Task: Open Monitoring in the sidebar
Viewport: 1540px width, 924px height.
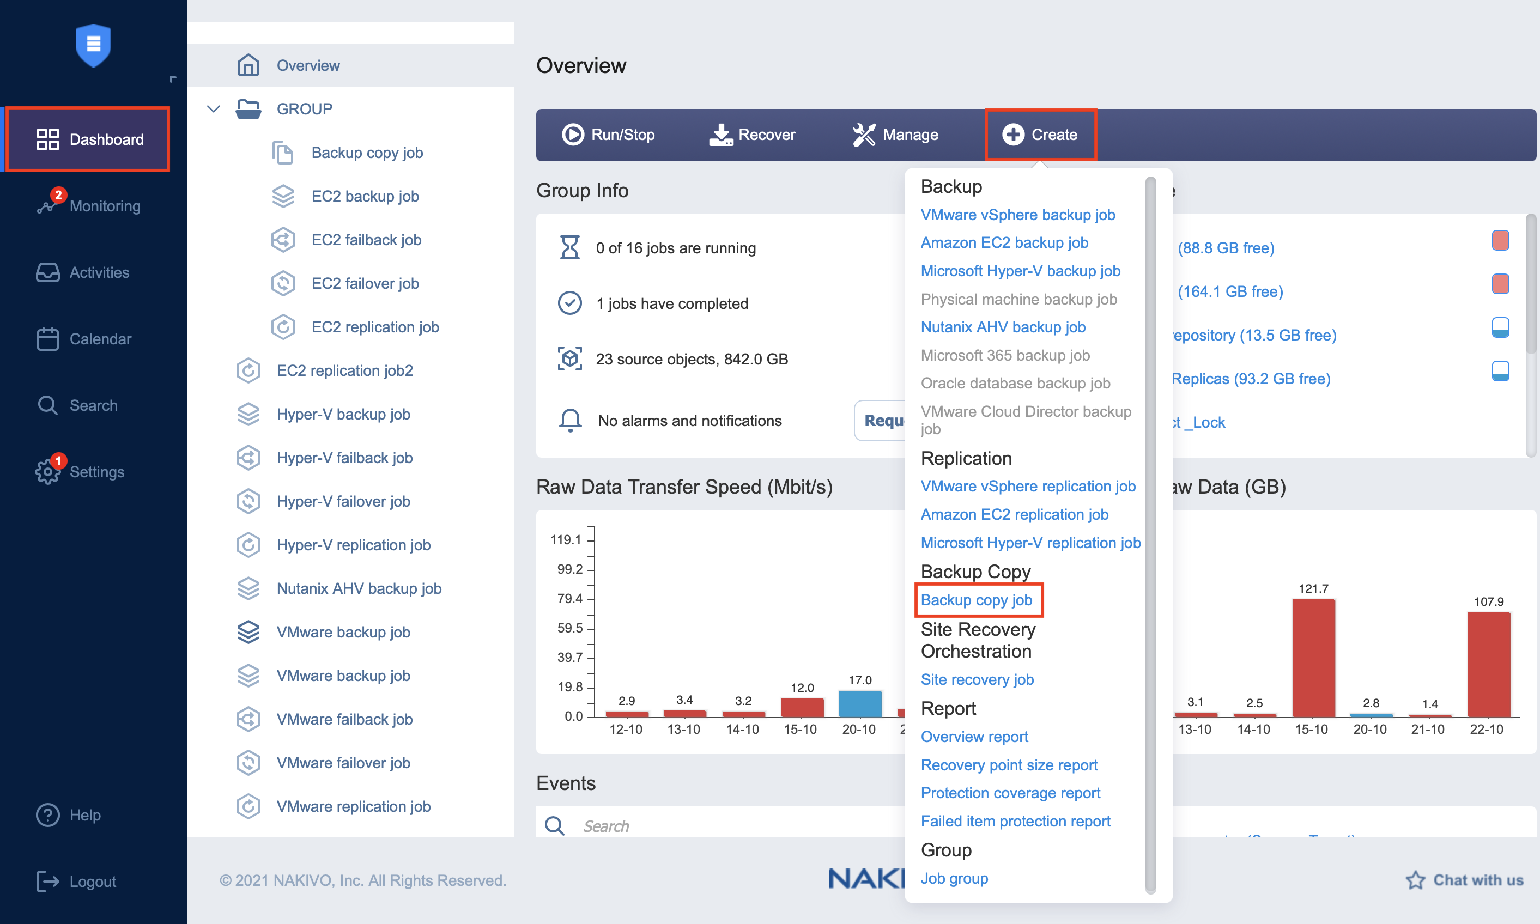Action: pos(88,205)
